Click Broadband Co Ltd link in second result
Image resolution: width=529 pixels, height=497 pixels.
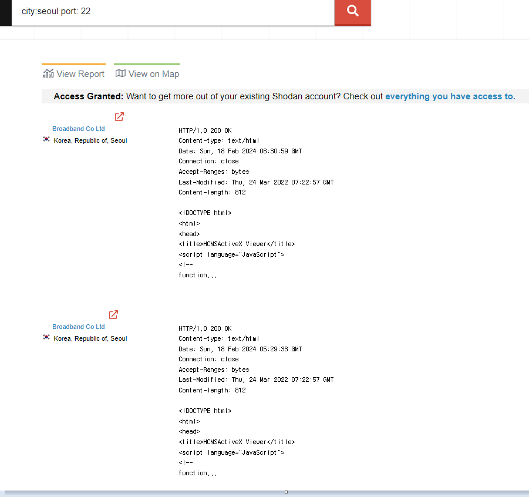[x=78, y=327]
